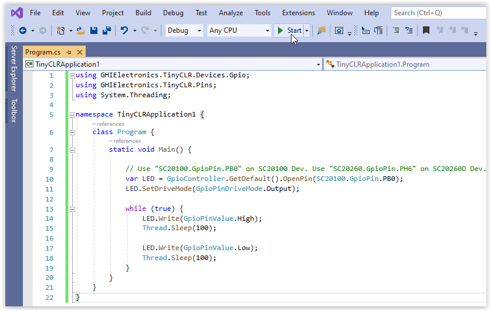Open the TinyCLRApplication1 project navigation dropdown
Image resolution: width=491 pixels, height=311 pixels.
[173, 64]
